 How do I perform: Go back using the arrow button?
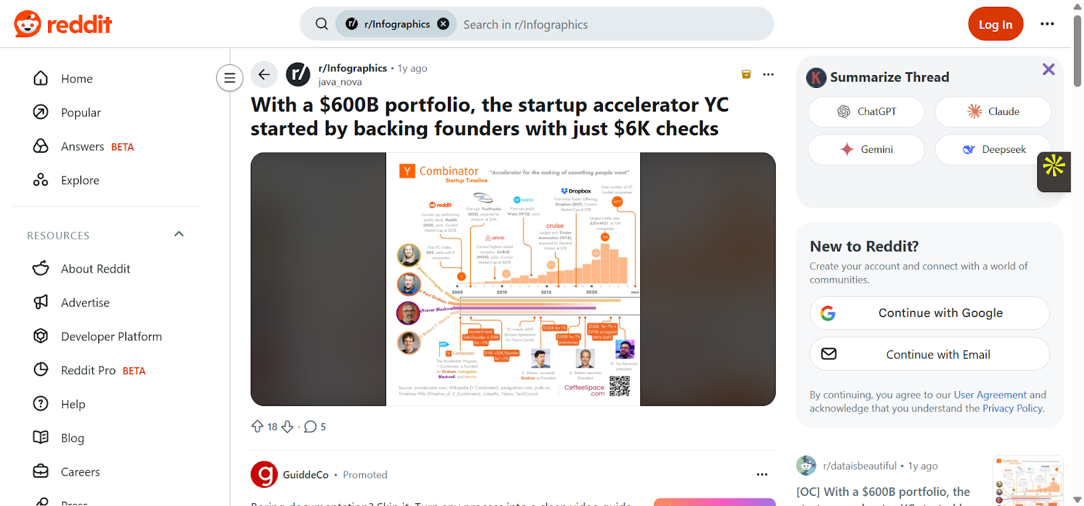point(264,74)
